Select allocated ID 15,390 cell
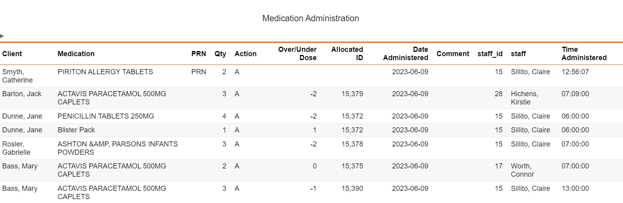This screenshot has width=623, height=203. click(352, 188)
